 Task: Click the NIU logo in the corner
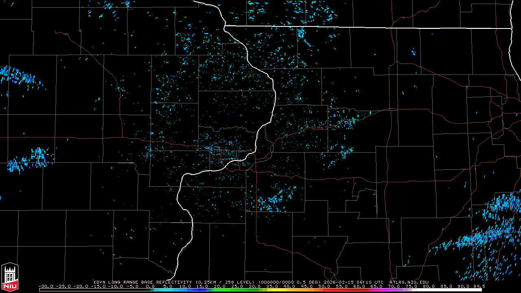click(x=10, y=277)
